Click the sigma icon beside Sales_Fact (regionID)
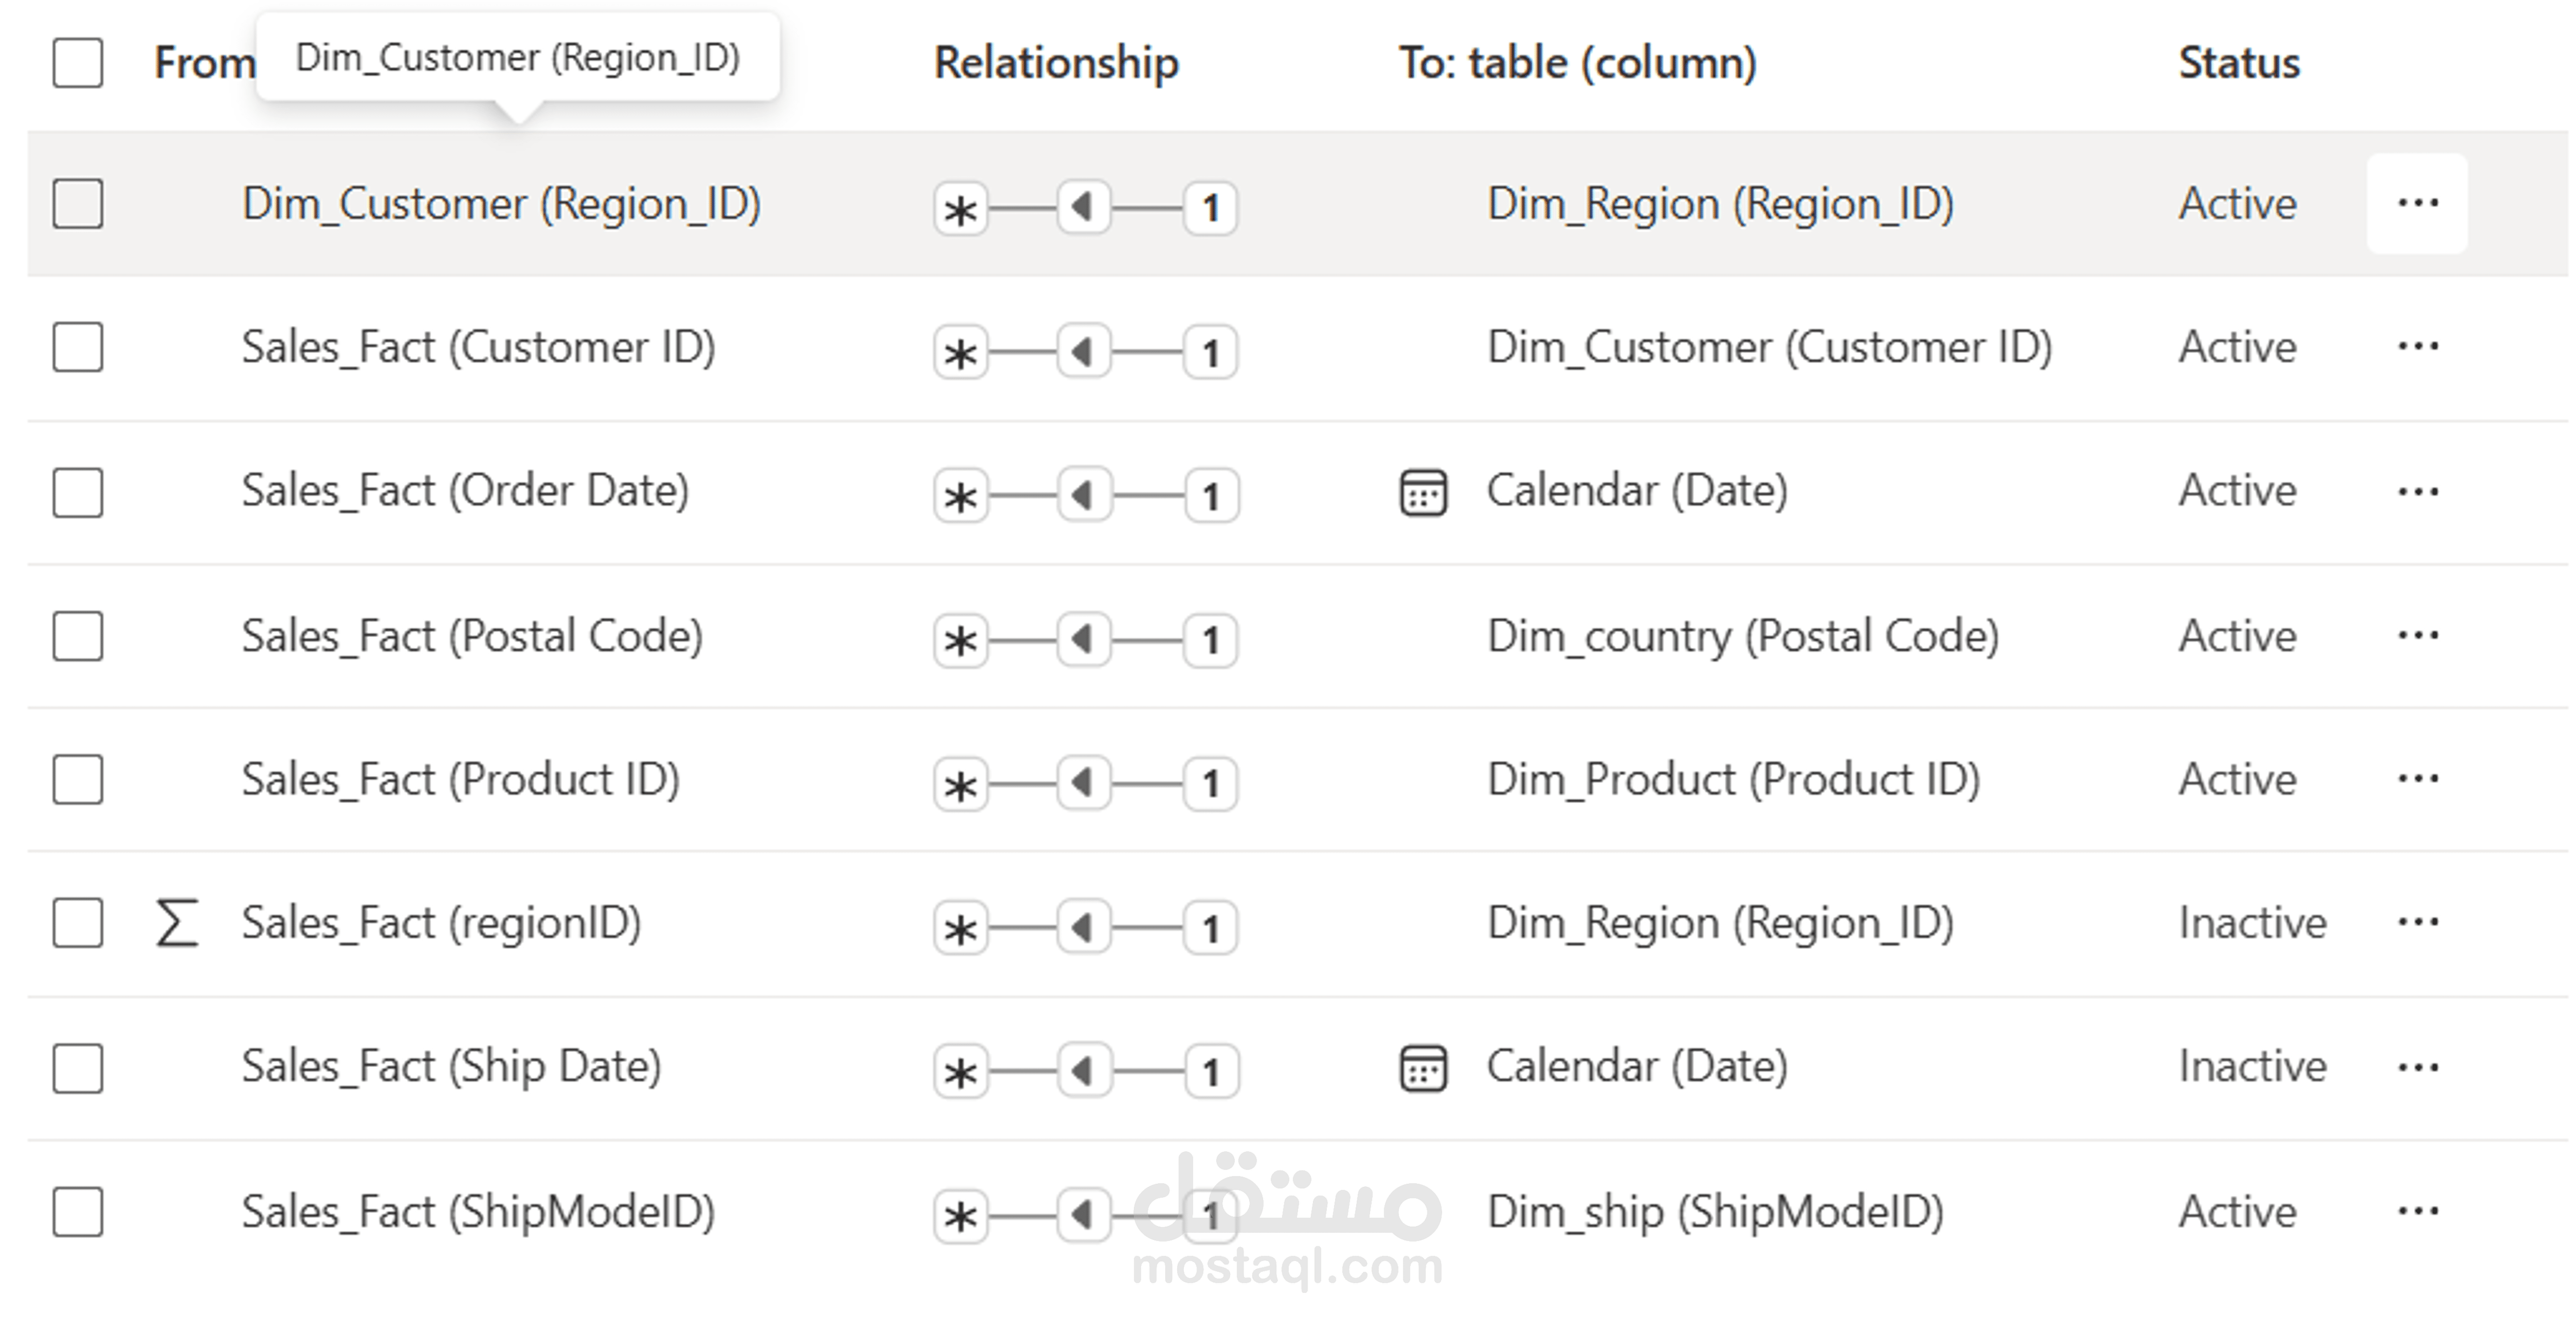2576x1320 pixels. [x=177, y=922]
